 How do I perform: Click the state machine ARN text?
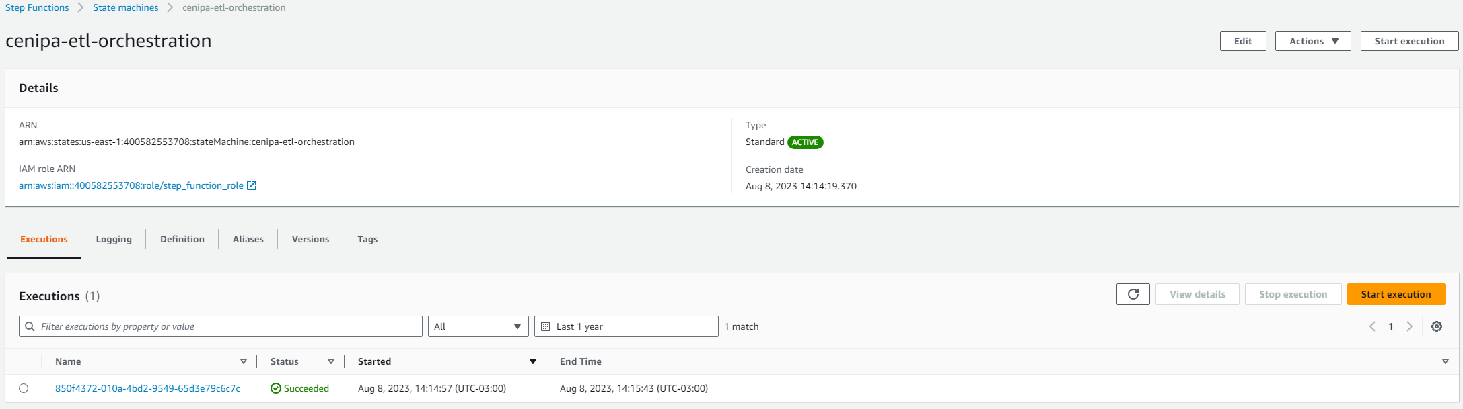tap(186, 142)
